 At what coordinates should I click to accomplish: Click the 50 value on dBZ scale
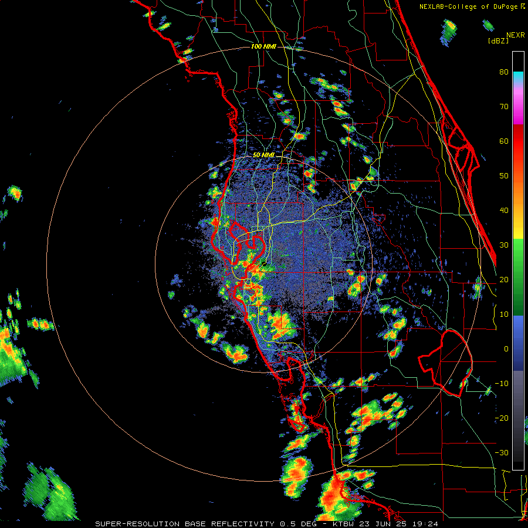(504, 176)
